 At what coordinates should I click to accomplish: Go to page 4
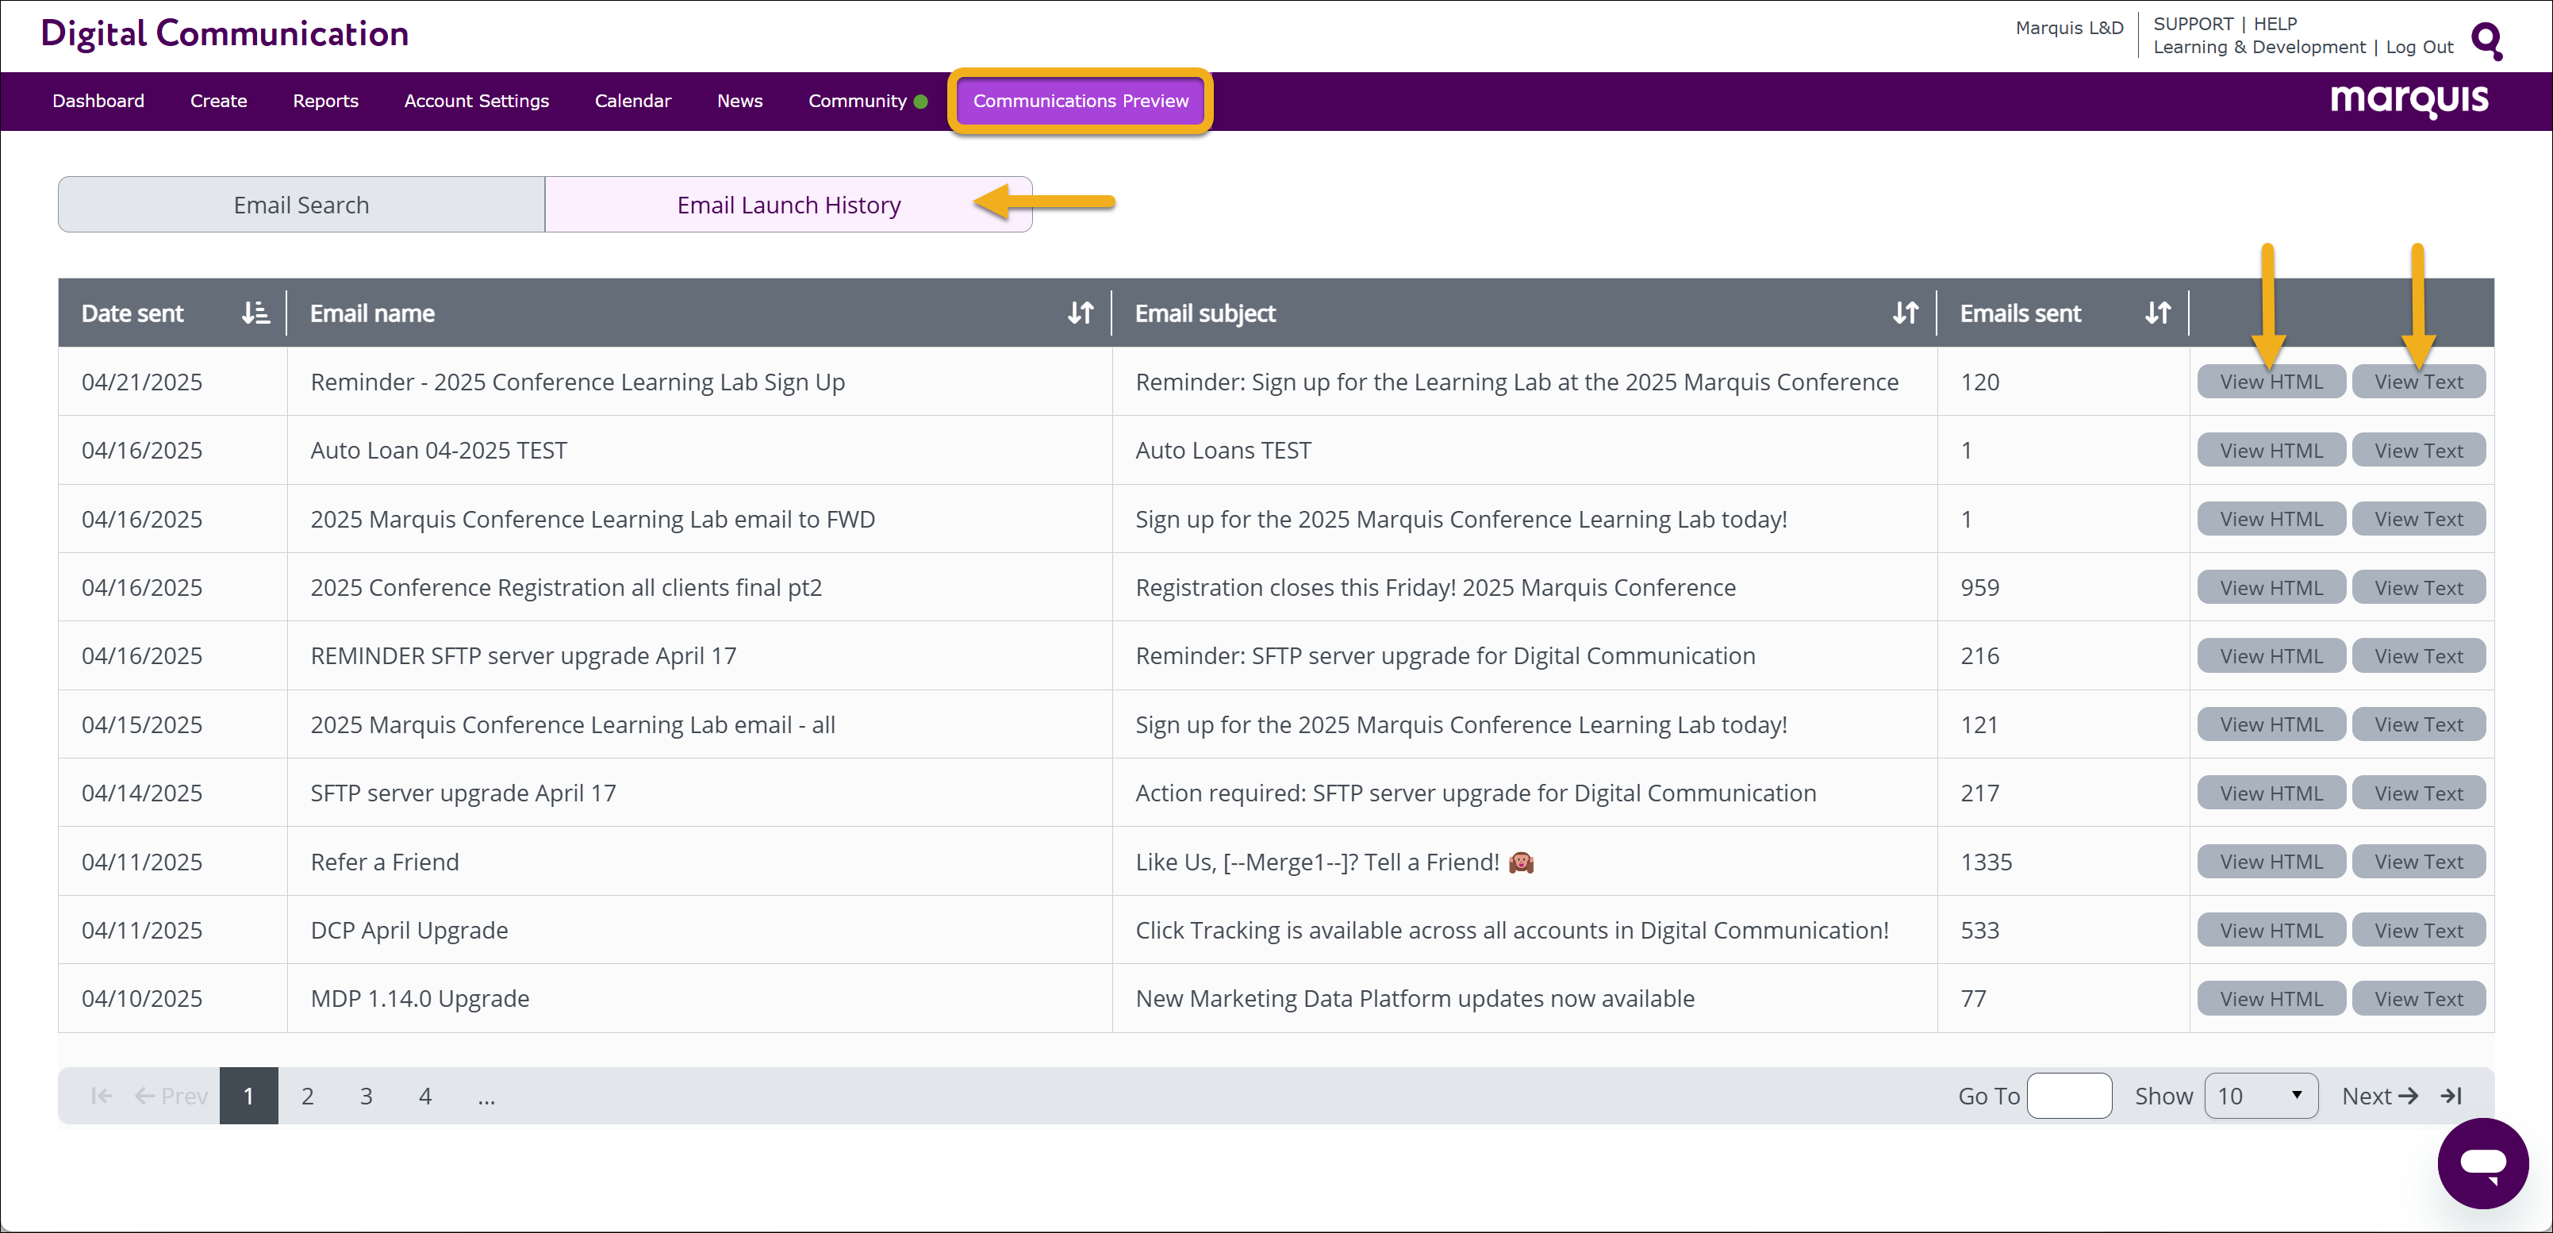tap(425, 1095)
